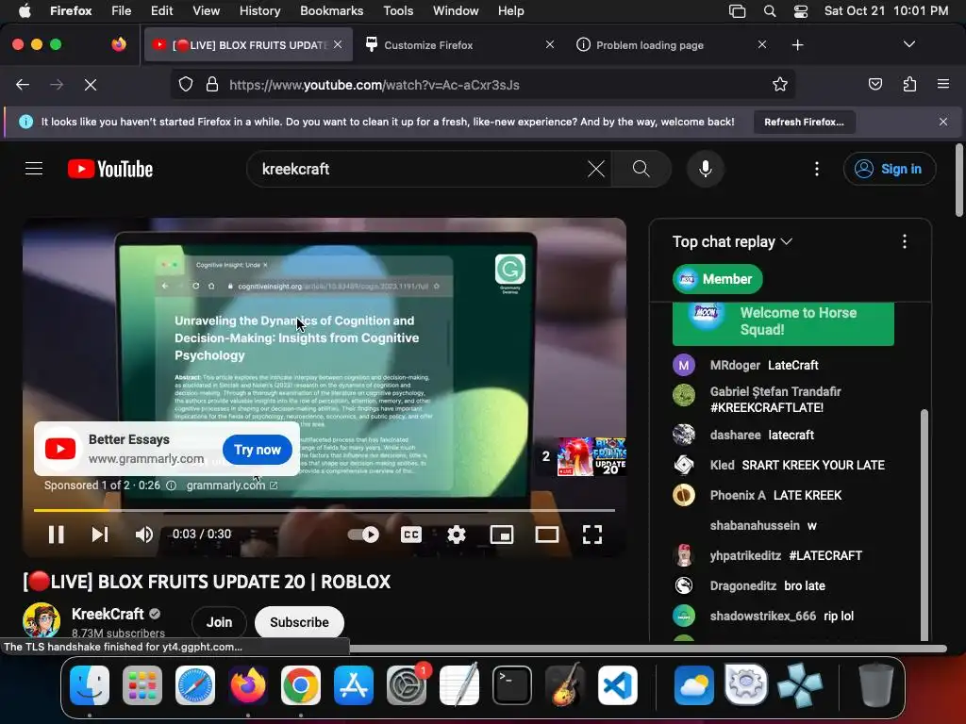Screen dimensions: 966x724
Task: Click Try now on the Grammarly ad
Action: coord(258,450)
